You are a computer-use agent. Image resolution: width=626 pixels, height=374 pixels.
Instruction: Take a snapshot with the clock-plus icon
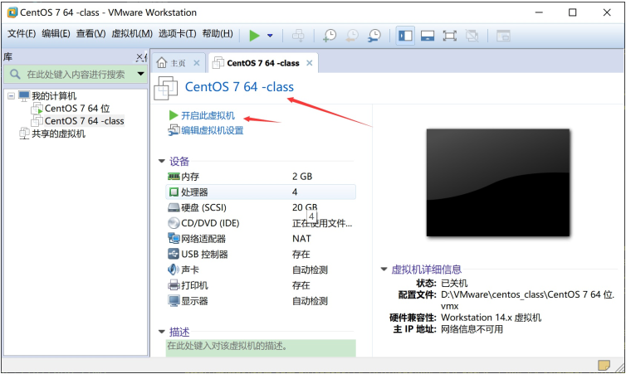tap(330, 36)
